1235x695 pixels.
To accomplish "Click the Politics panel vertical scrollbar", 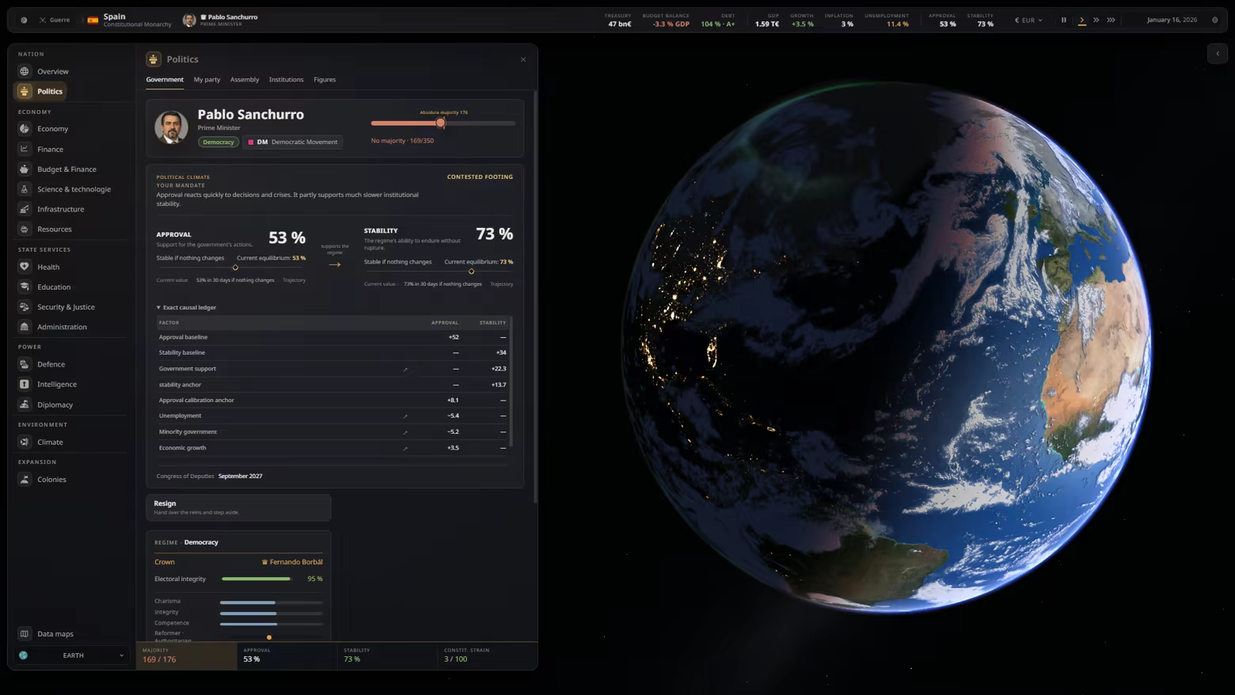I will pos(536,297).
